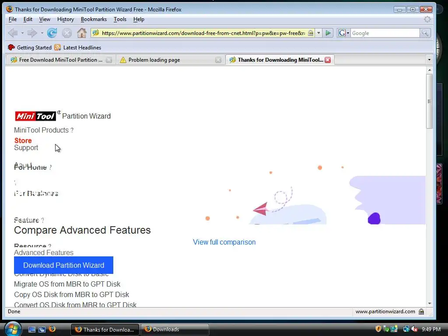Switch to the Downloads taskbar window
This screenshot has height=336, width=448.
[x=175, y=329]
